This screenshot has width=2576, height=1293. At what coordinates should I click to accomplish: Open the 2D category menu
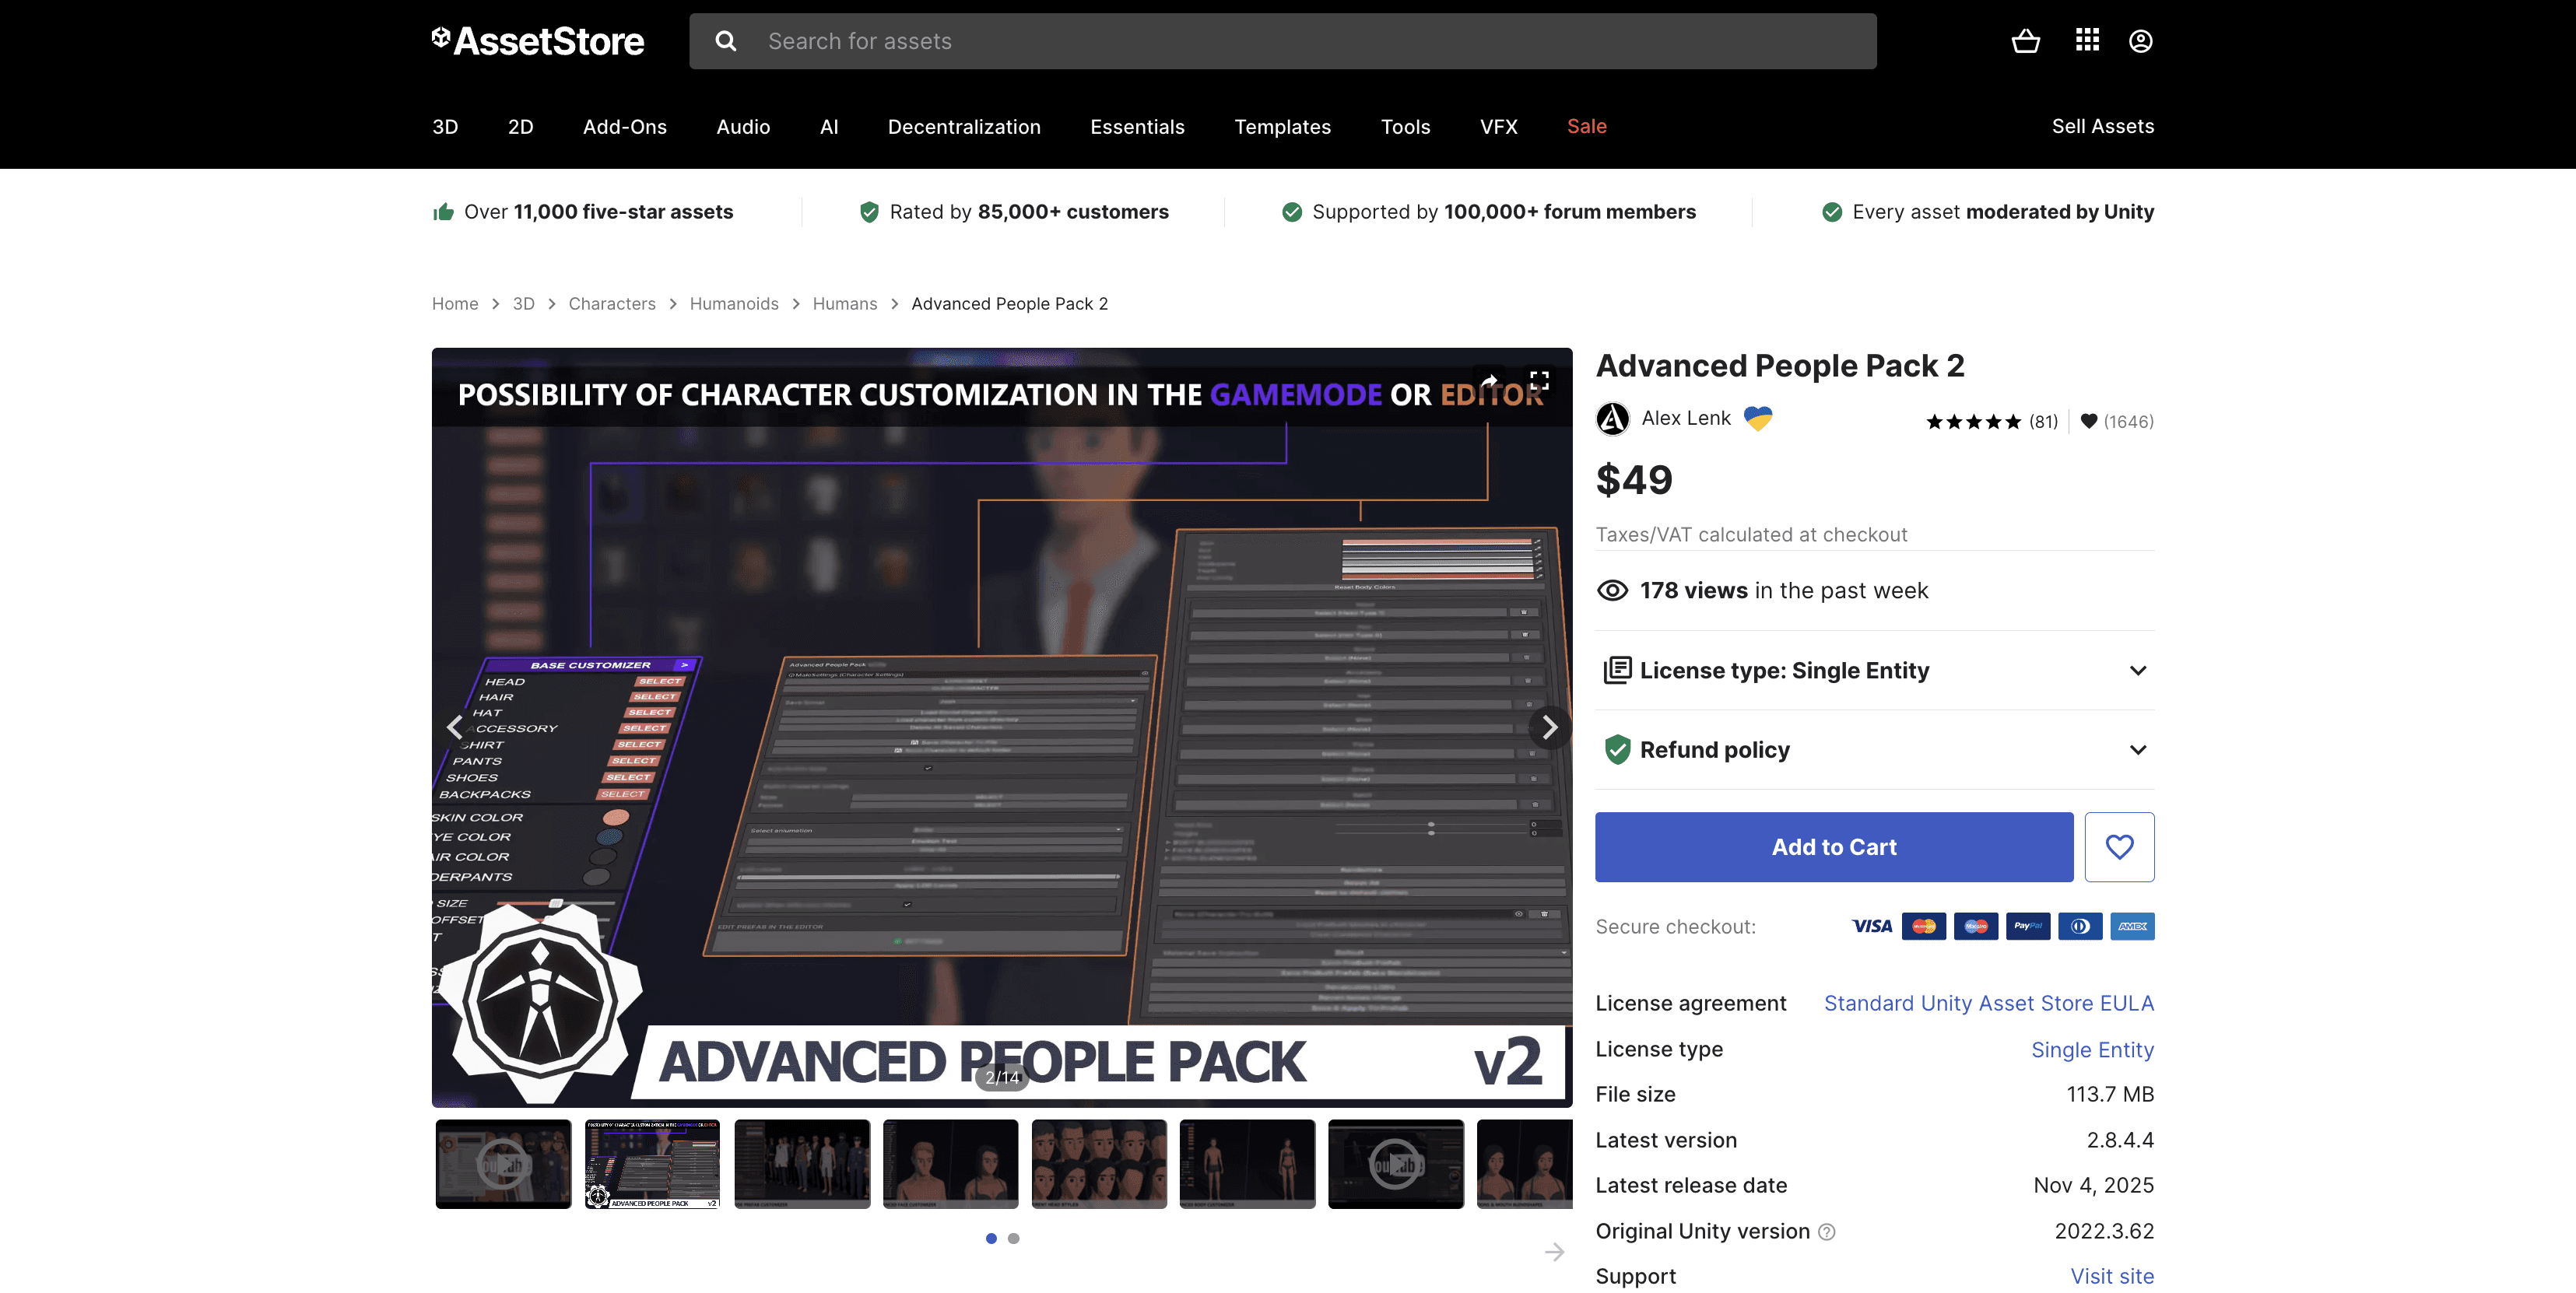coord(520,126)
